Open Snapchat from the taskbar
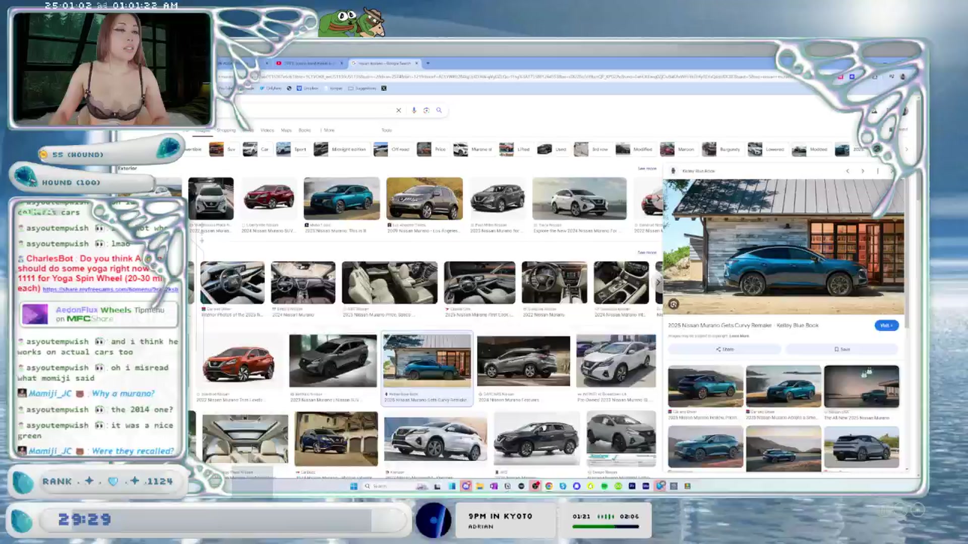 590,486
